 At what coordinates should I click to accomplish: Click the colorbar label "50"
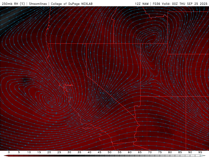tap(109, 152)
